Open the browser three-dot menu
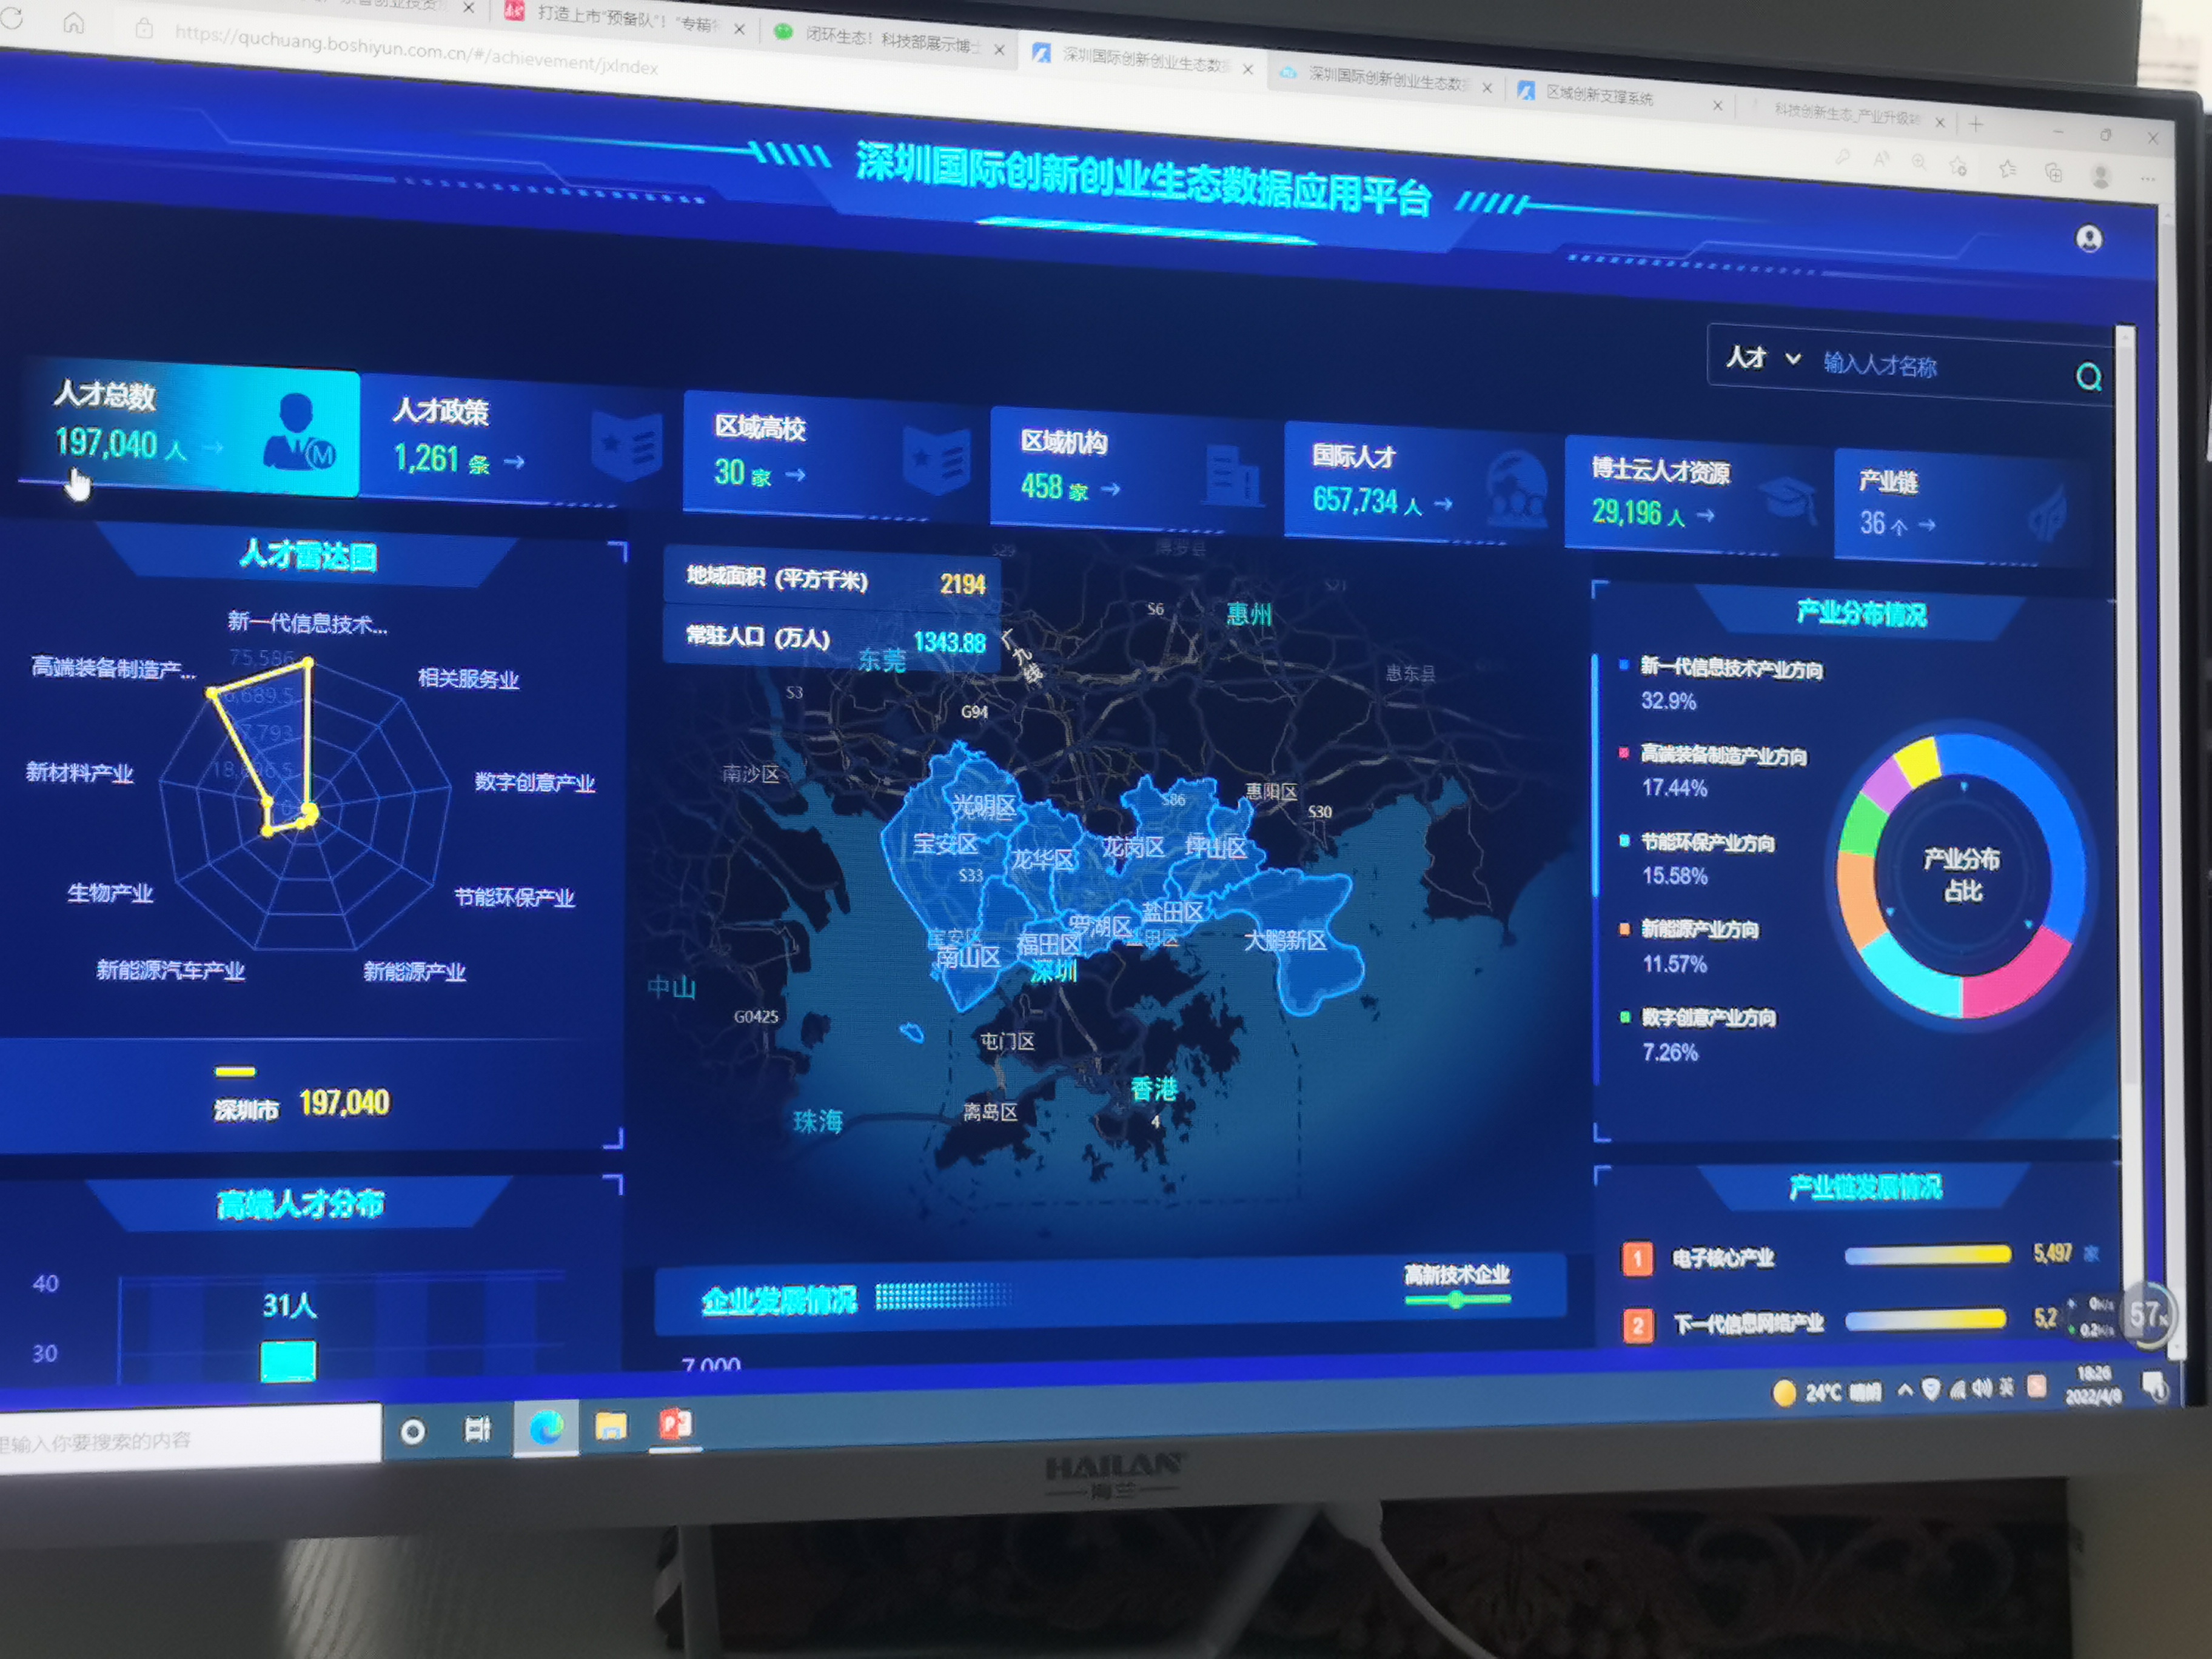2212x1659 pixels. [2148, 180]
